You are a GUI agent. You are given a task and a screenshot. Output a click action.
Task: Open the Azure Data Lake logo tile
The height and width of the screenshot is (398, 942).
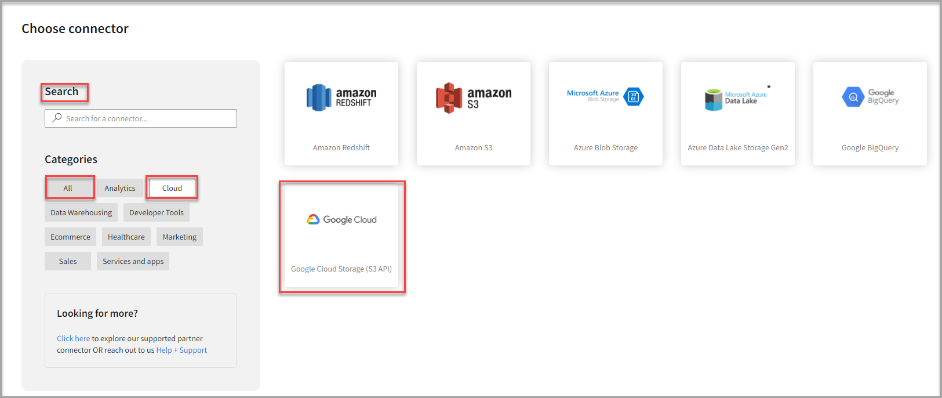(x=737, y=97)
